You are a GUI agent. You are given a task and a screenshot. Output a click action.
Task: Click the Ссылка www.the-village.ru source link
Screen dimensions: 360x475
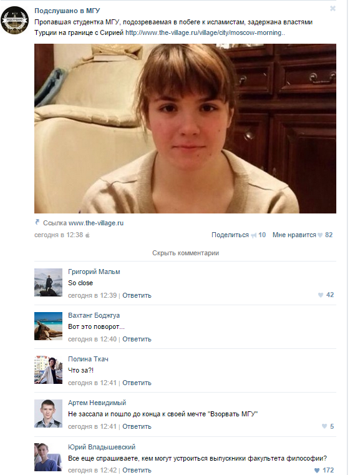click(83, 223)
